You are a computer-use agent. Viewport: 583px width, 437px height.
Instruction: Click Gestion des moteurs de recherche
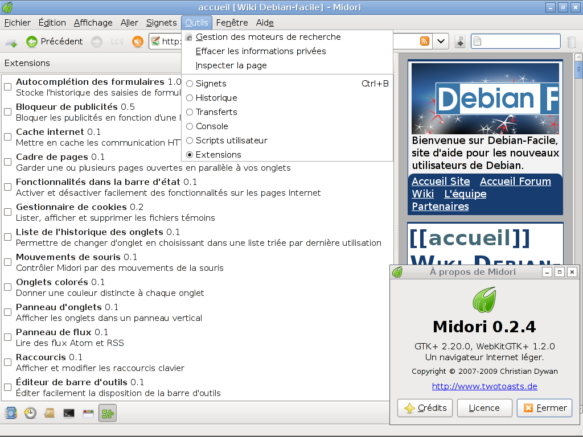pos(268,37)
